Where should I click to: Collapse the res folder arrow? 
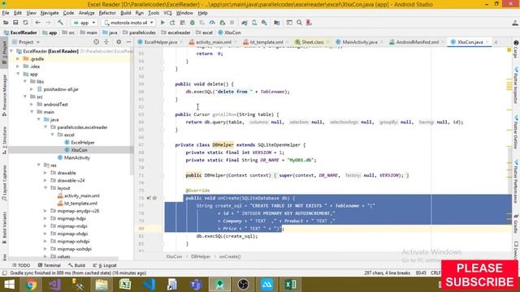pos(39,165)
